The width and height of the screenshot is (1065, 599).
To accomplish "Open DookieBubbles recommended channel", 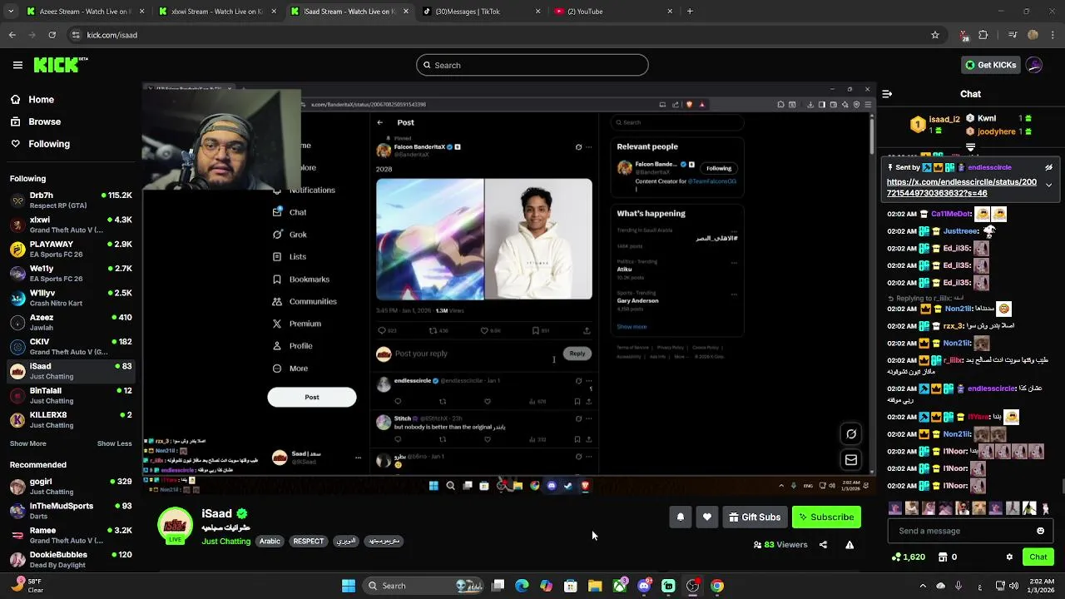I will (x=71, y=559).
